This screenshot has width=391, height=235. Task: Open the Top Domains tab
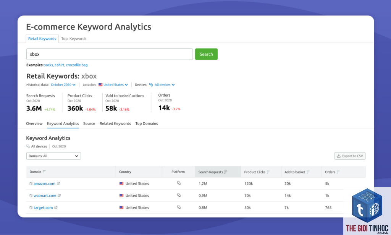pos(147,123)
